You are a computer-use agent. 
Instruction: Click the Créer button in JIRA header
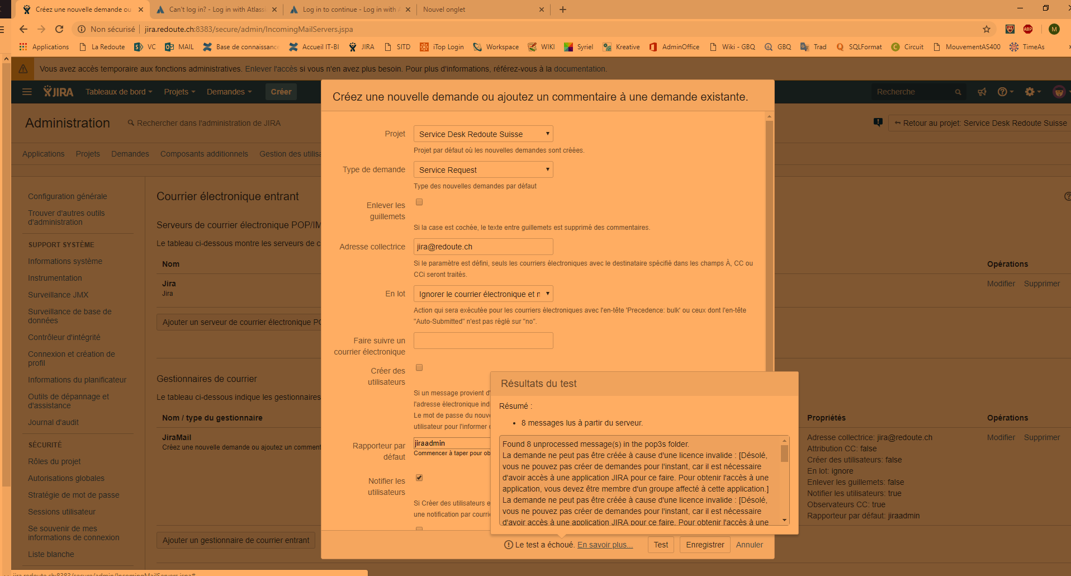pos(281,92)
